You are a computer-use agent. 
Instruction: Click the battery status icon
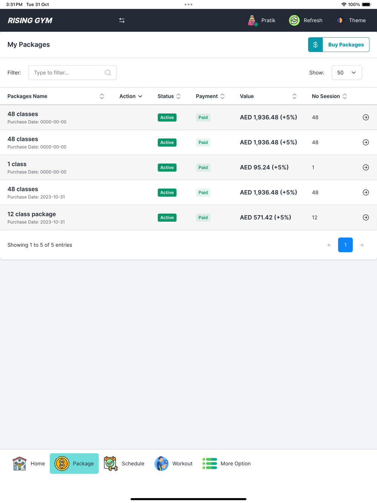366,5
